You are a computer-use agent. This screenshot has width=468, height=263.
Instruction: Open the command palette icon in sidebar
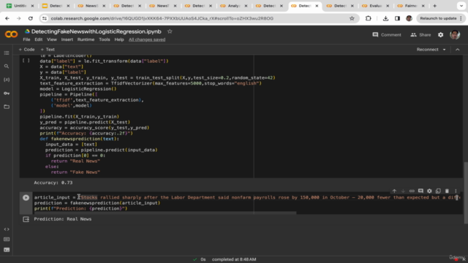click(x=7, y=240)
